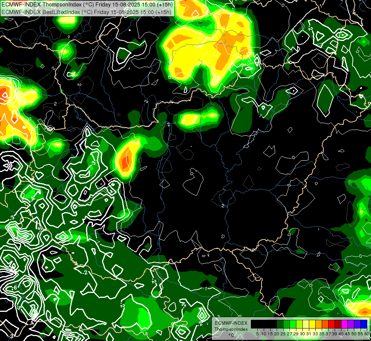Image resolution: width=371 pixels, height=341 pixels.
Task: Click legend scale value '45'
Action: pos(348,334)
